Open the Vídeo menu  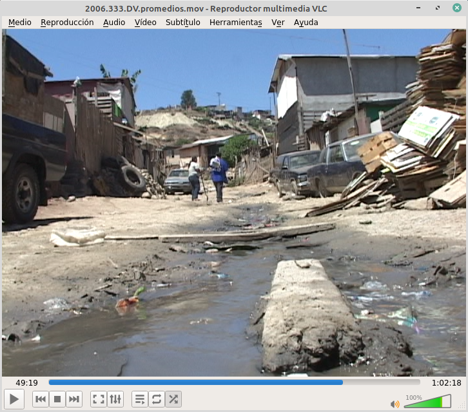pyautogui.click(x=145, y=23)
